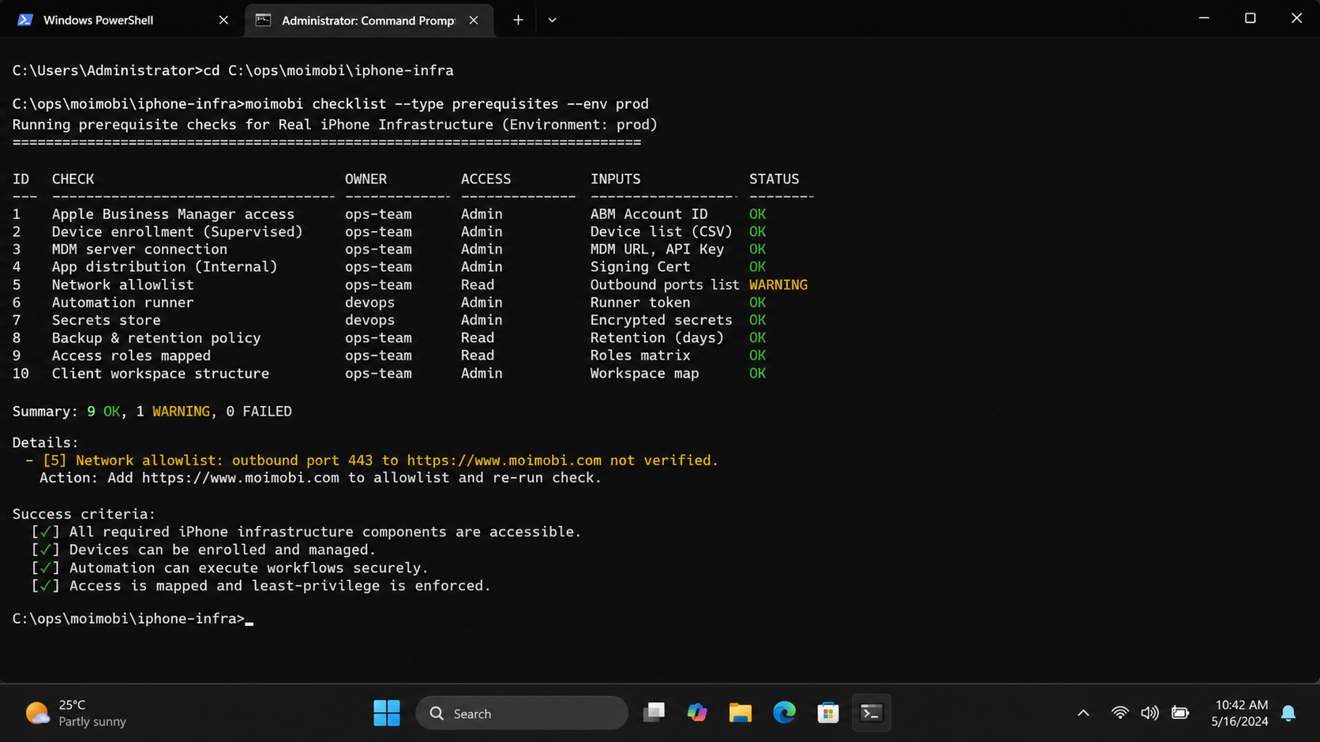Click the PowerShell icon in the tab

(x=25, y=20)
